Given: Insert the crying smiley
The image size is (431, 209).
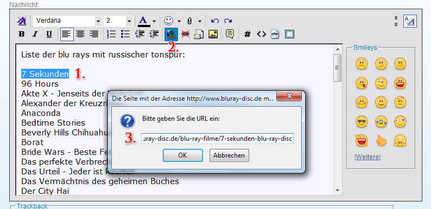Looking at the screenshot, I should tap(381, 121).
